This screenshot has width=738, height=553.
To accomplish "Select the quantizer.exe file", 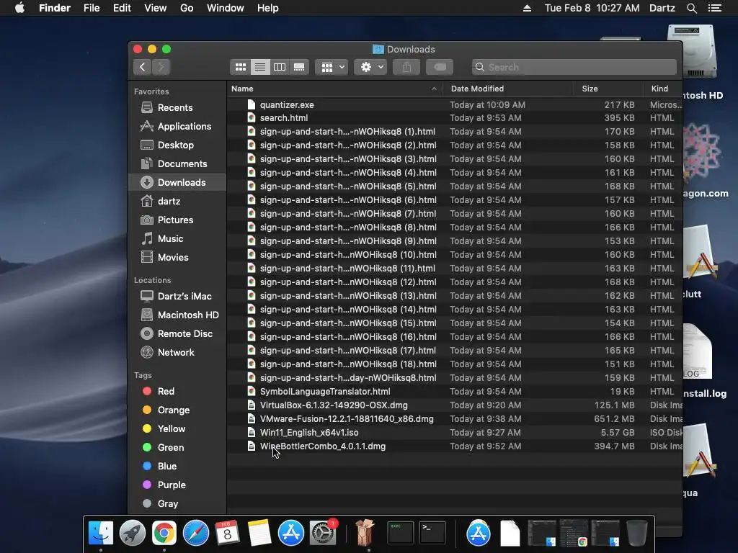I will [x=455, y=105].
